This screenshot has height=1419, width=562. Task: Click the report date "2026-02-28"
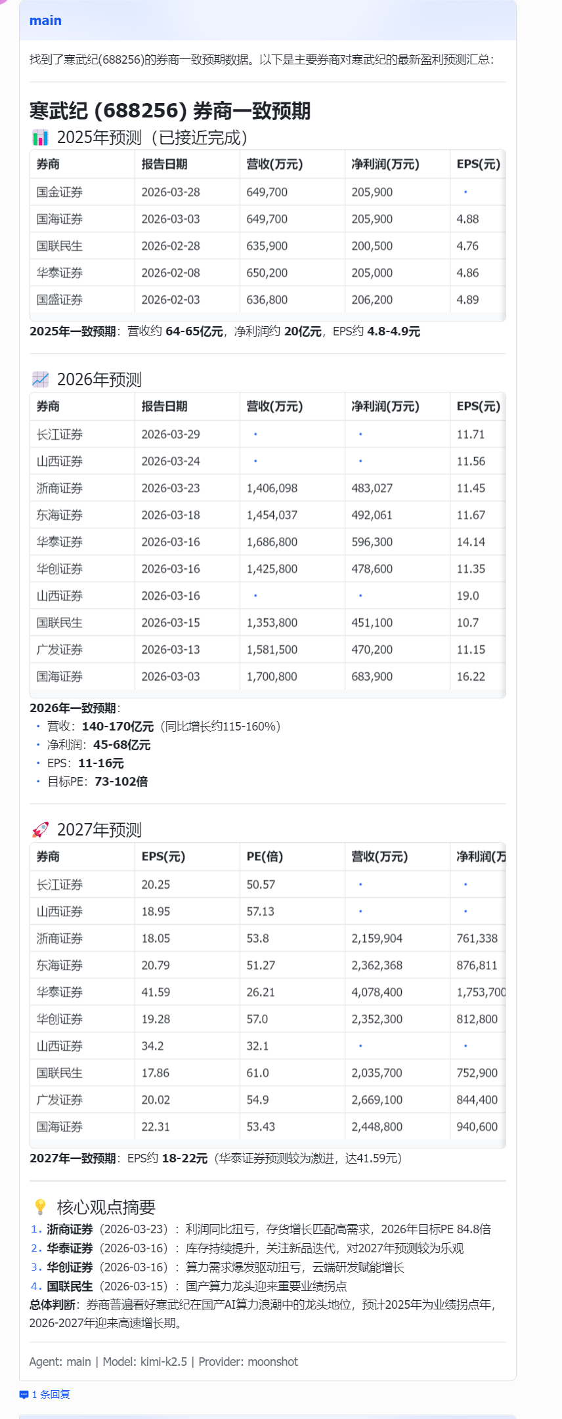point(171,246)
